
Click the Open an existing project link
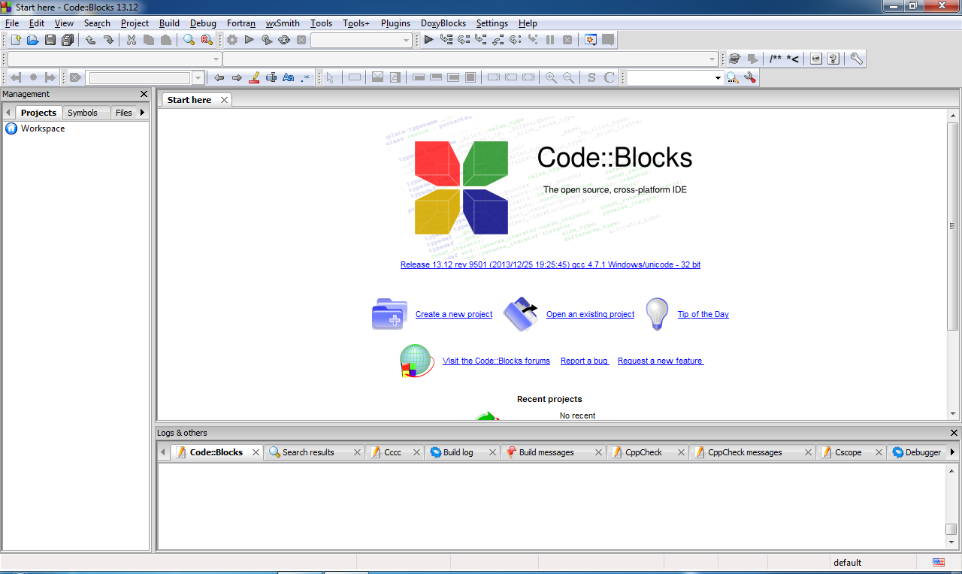pyautogui.click(x=590, y=314)
